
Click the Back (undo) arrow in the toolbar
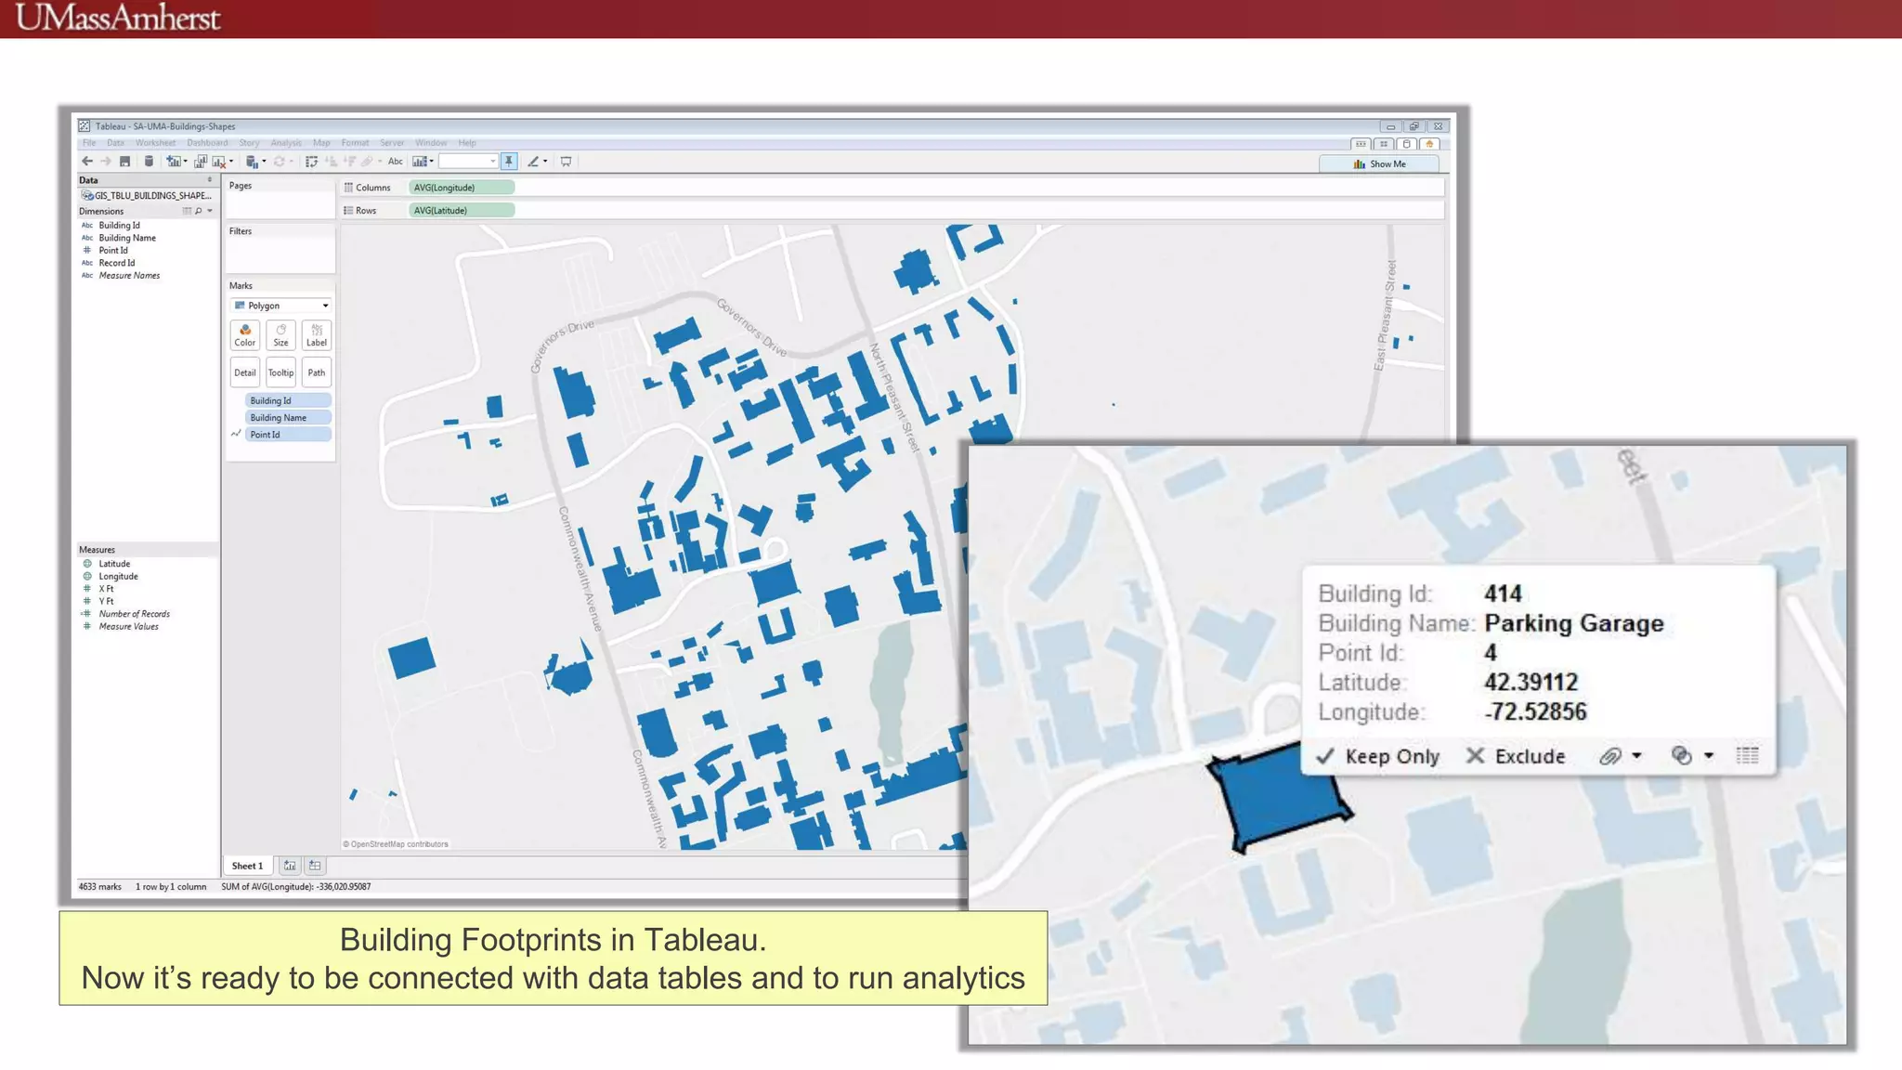click(87, 161)
